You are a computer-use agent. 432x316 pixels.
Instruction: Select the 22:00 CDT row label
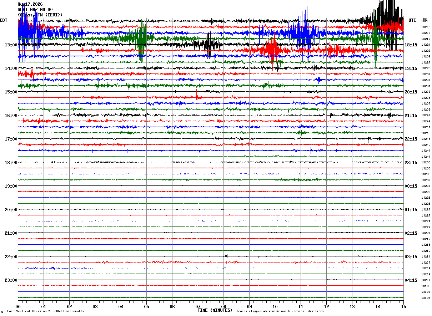tap(11, 257)
